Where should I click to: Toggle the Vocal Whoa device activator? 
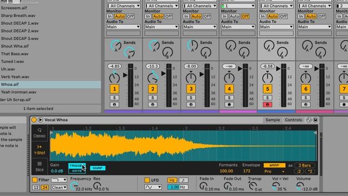coord(34,120)
